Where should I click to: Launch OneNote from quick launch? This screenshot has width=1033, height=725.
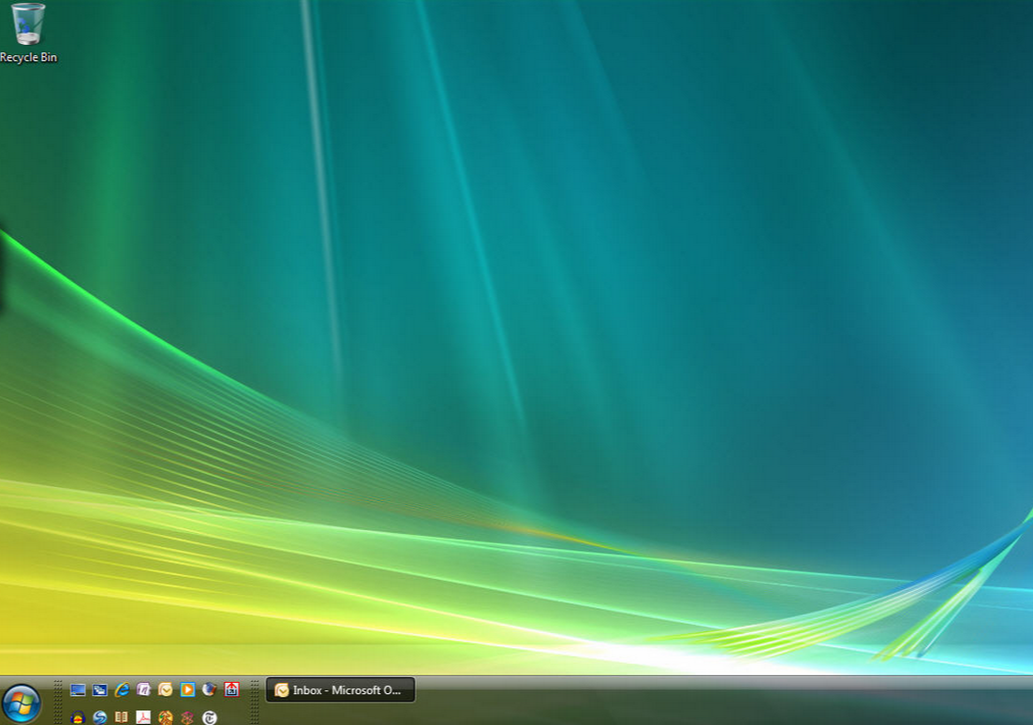pyautogui.click(x=143, y=690)
